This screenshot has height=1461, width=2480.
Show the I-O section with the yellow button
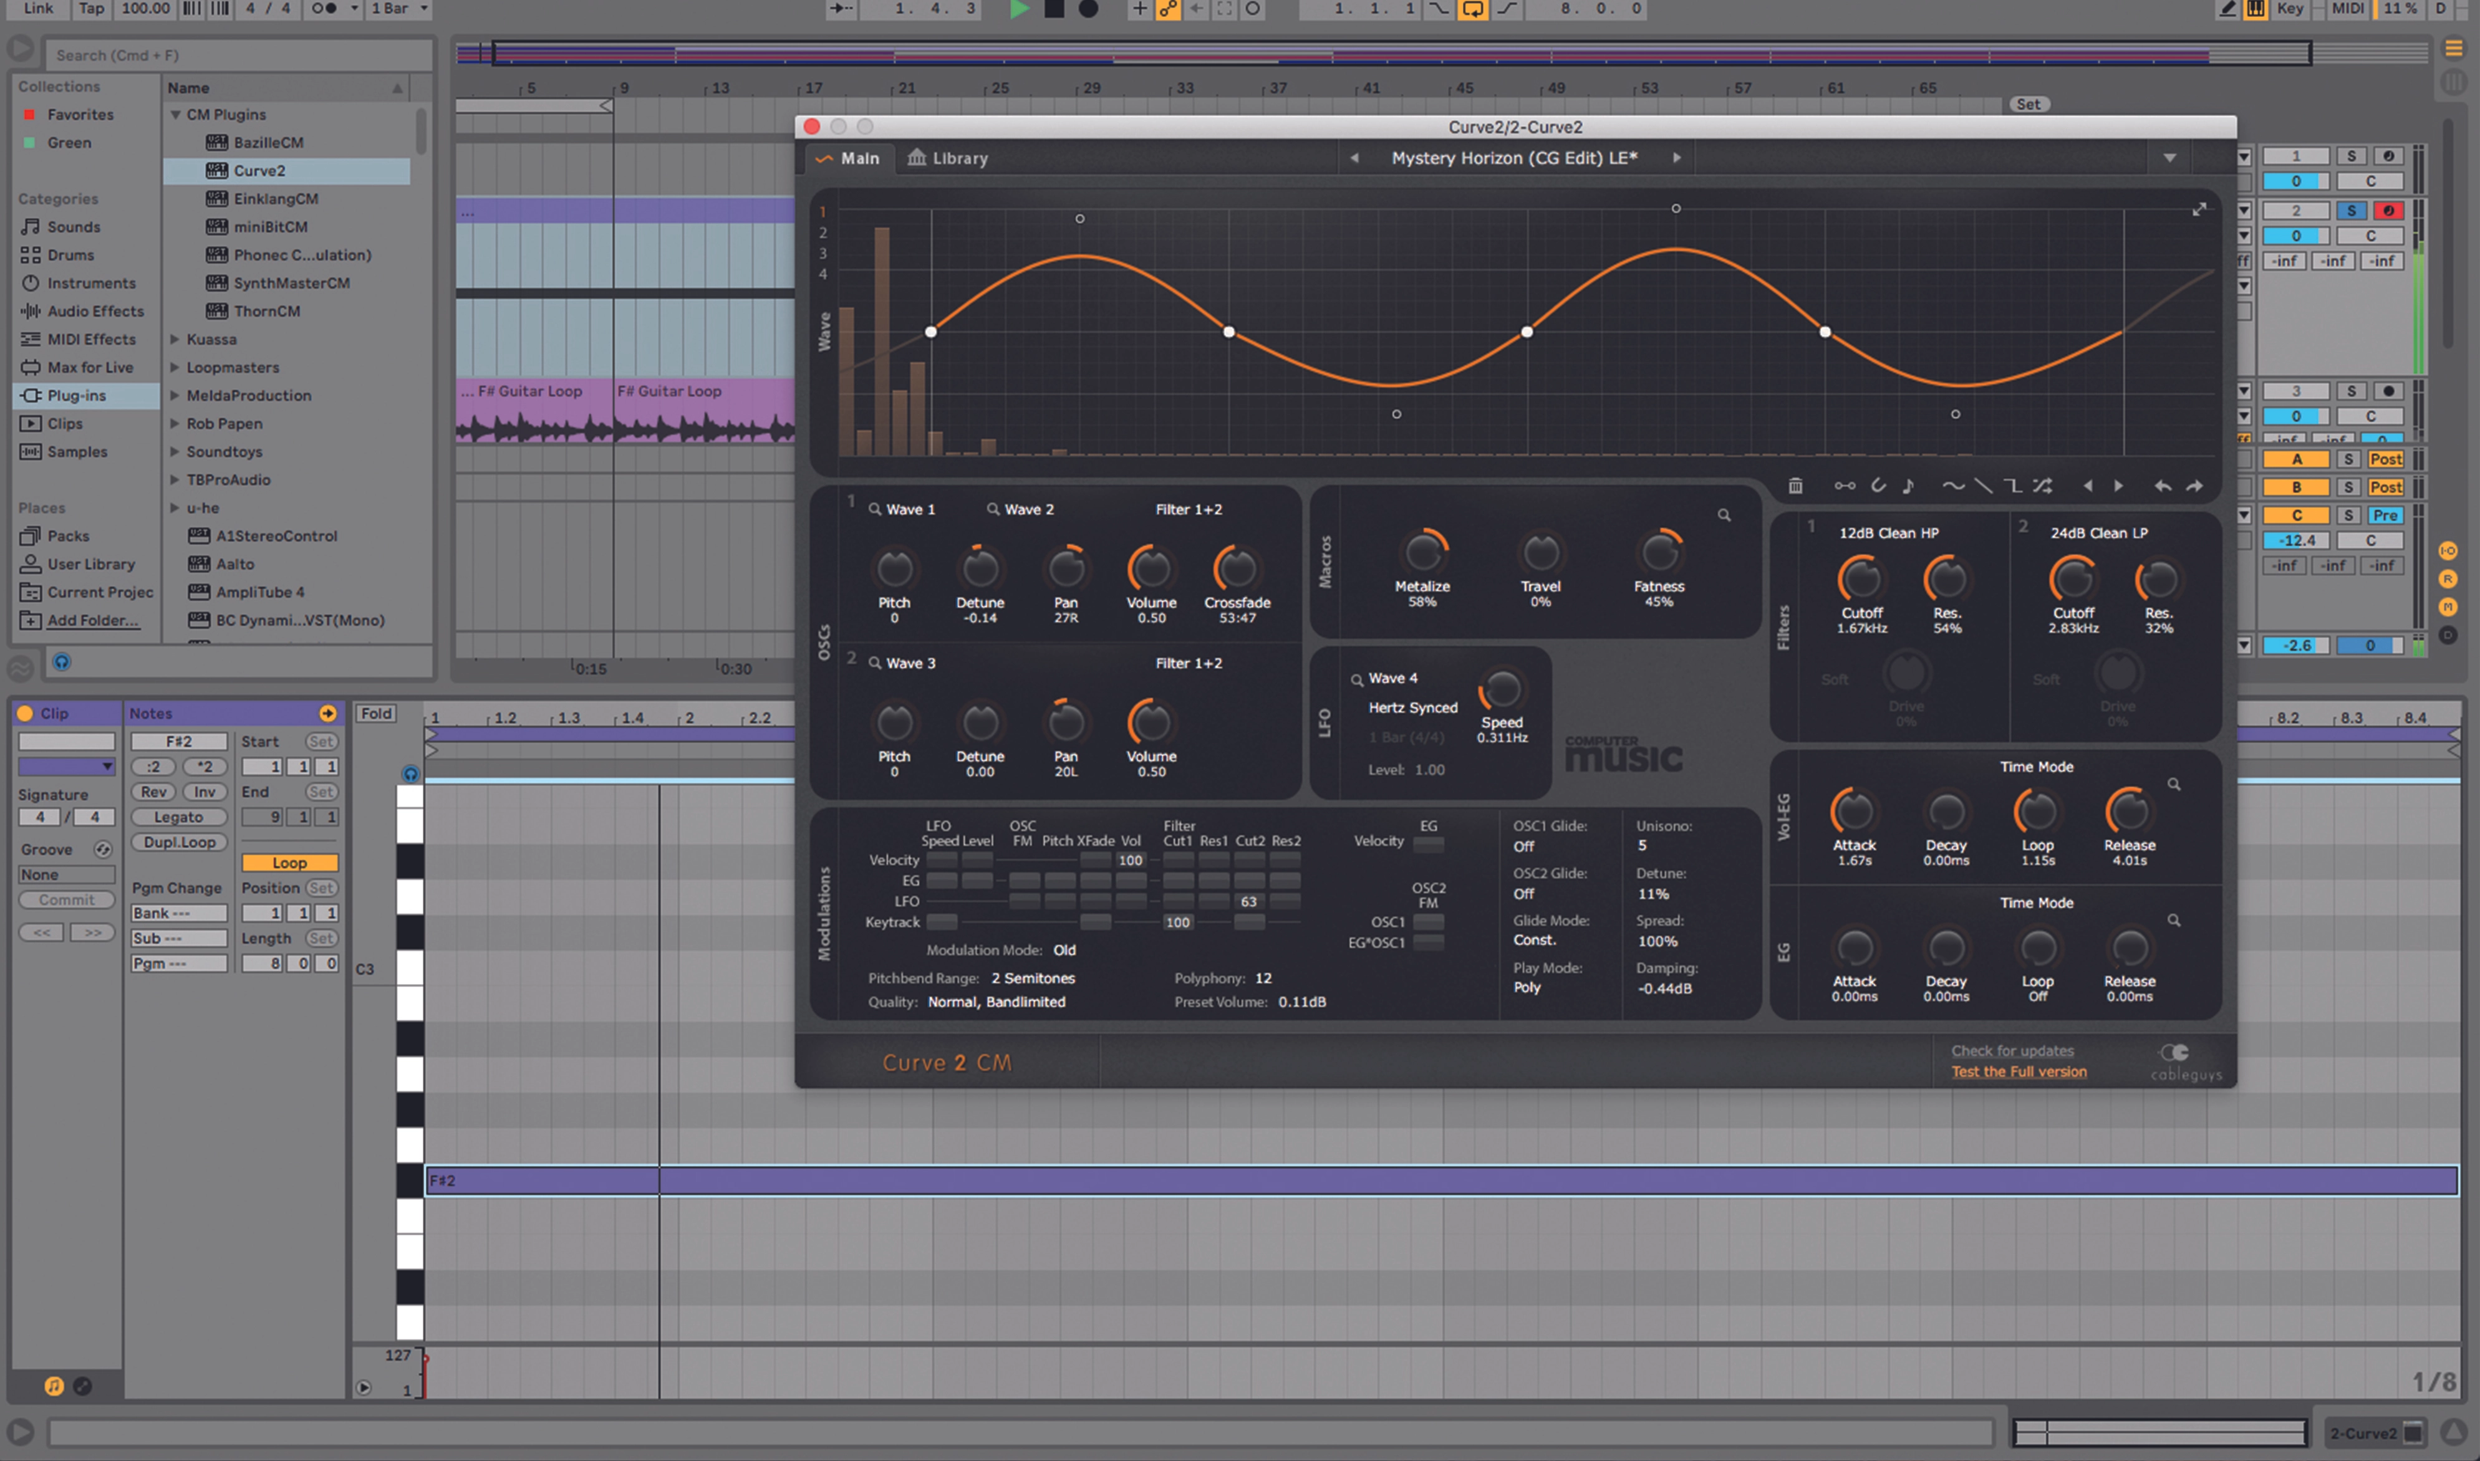[x=2448, y=550]
